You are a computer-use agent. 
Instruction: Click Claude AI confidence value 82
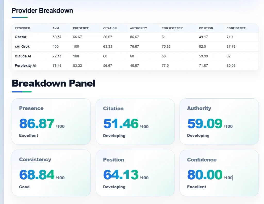point(228,56)
